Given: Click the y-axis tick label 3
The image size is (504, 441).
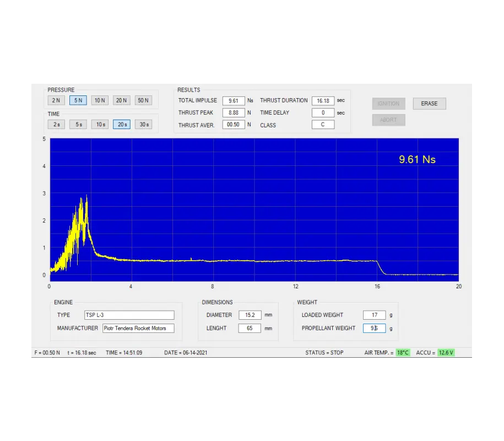Looking at the screenshot, I should pyautogui.click(x=44, y=193).
